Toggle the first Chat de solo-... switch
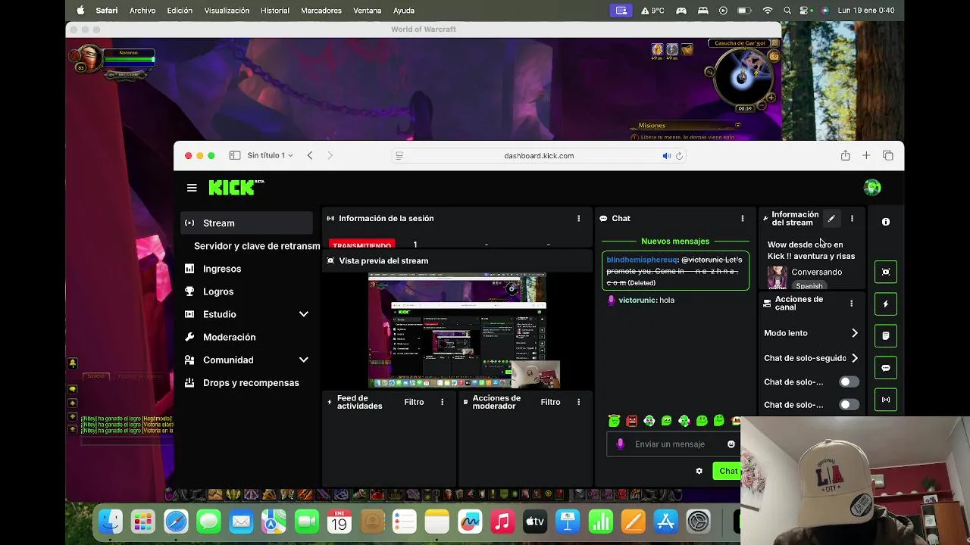Screen dimensions: 970x545 (849, 382)
